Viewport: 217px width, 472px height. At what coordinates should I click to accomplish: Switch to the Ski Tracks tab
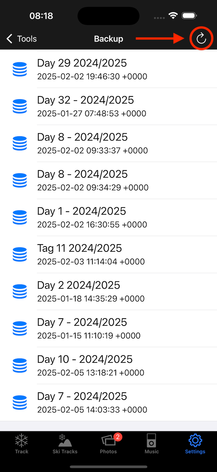(65, 444)
